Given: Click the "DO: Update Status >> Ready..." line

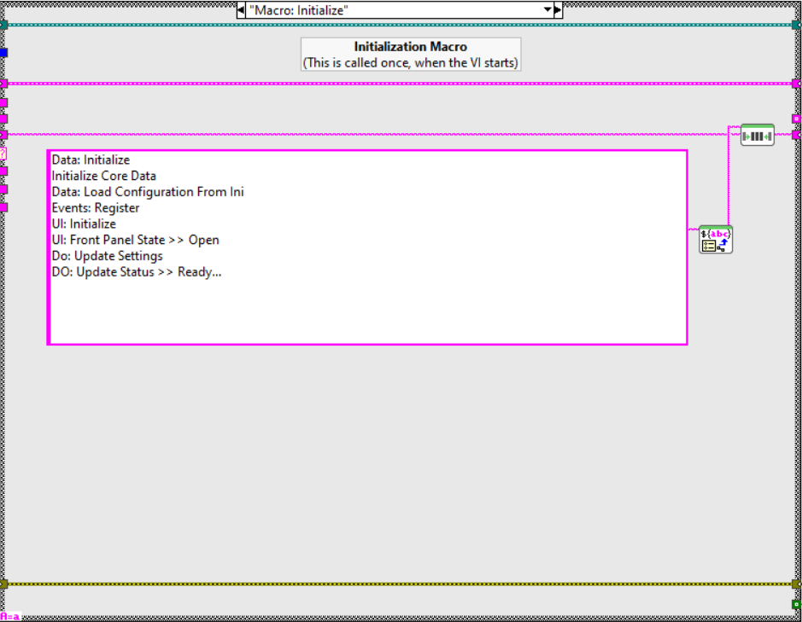Looking at the screenshot, I should [x=137, y=272].
